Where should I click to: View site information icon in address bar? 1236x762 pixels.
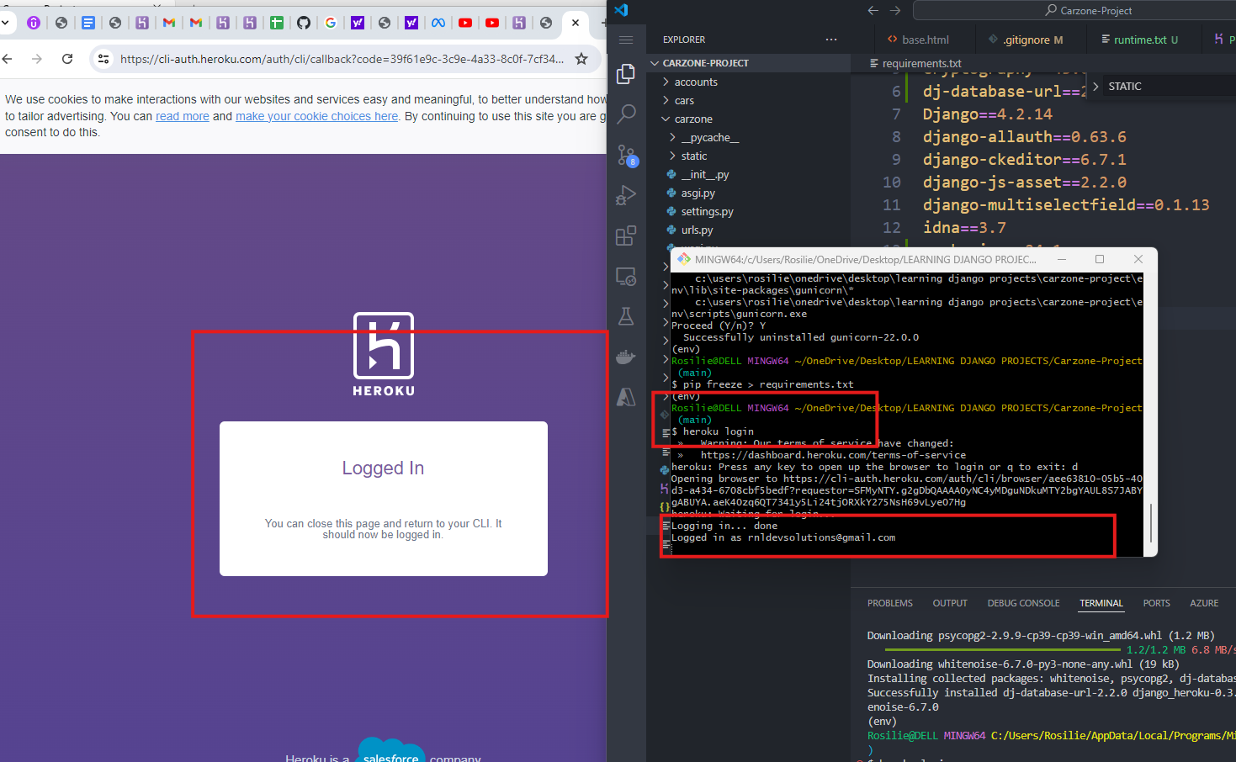pyautogui.click(x=103, y=59)
